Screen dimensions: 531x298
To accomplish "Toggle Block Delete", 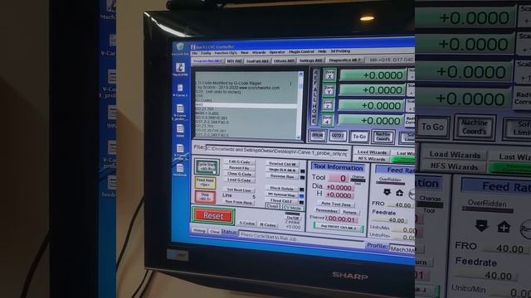I will pos(282,188).
